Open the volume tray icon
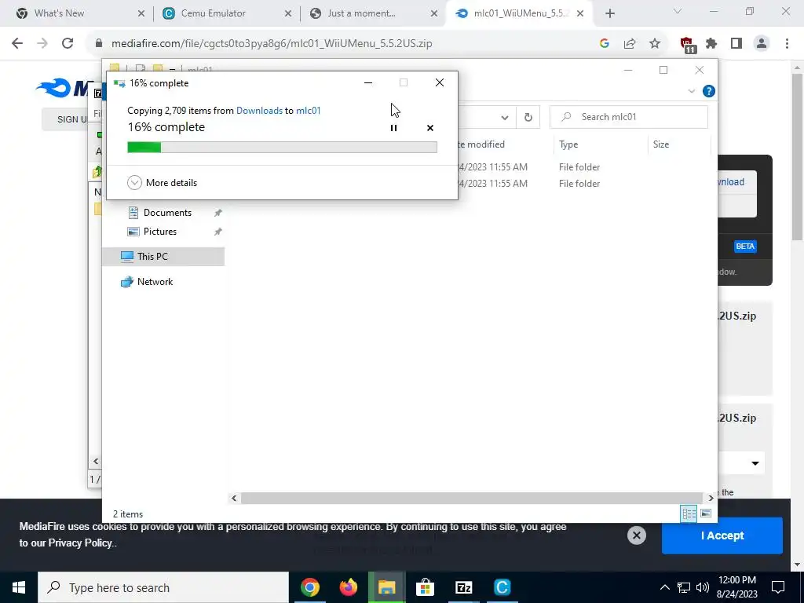Image resolution: width=804 pixels, height=603 pixels. coord(703,587)
